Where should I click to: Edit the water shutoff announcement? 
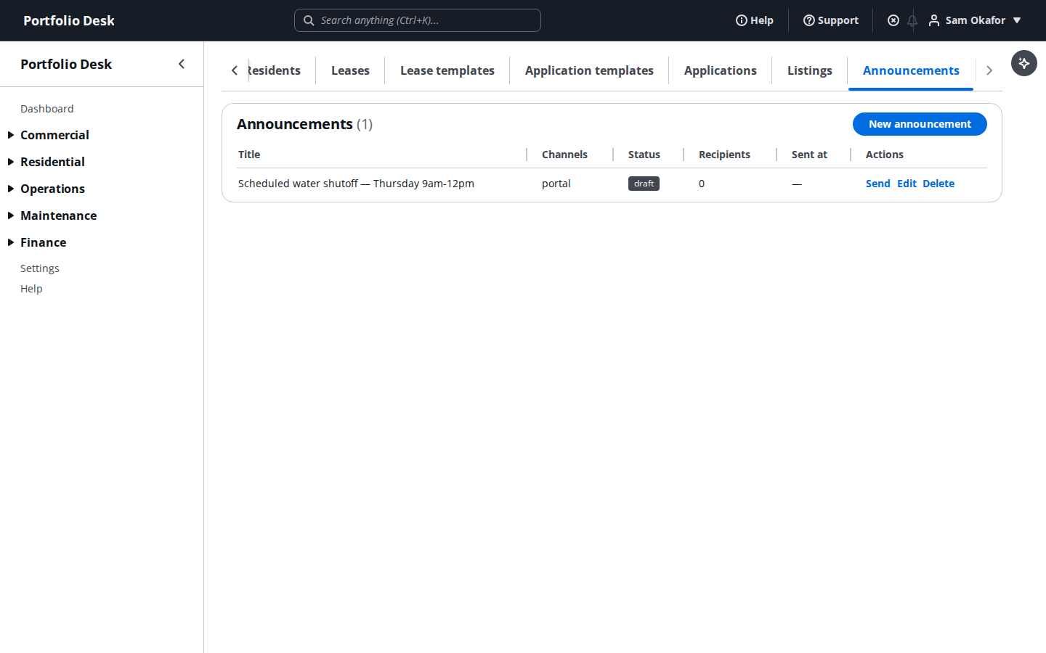point(907,184)
